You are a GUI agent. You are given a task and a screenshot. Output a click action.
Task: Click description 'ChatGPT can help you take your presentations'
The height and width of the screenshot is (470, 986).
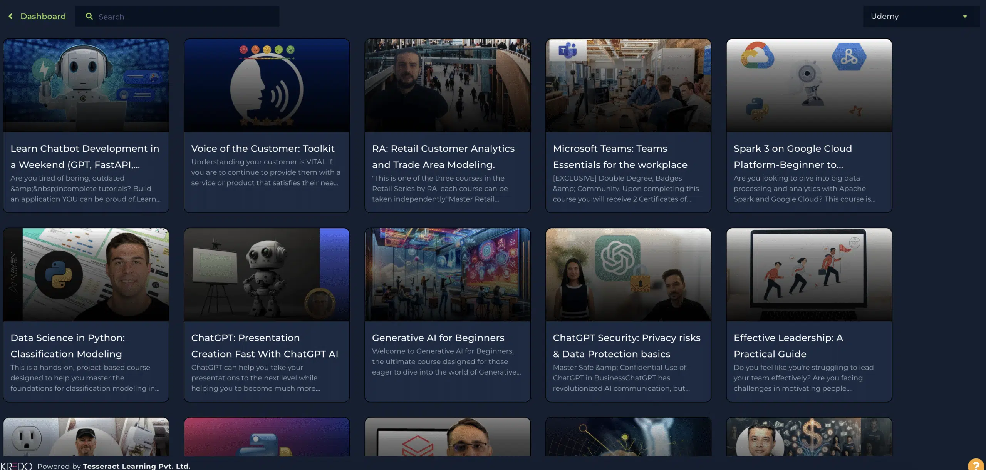pyautogui.click(x=256, y=378)
